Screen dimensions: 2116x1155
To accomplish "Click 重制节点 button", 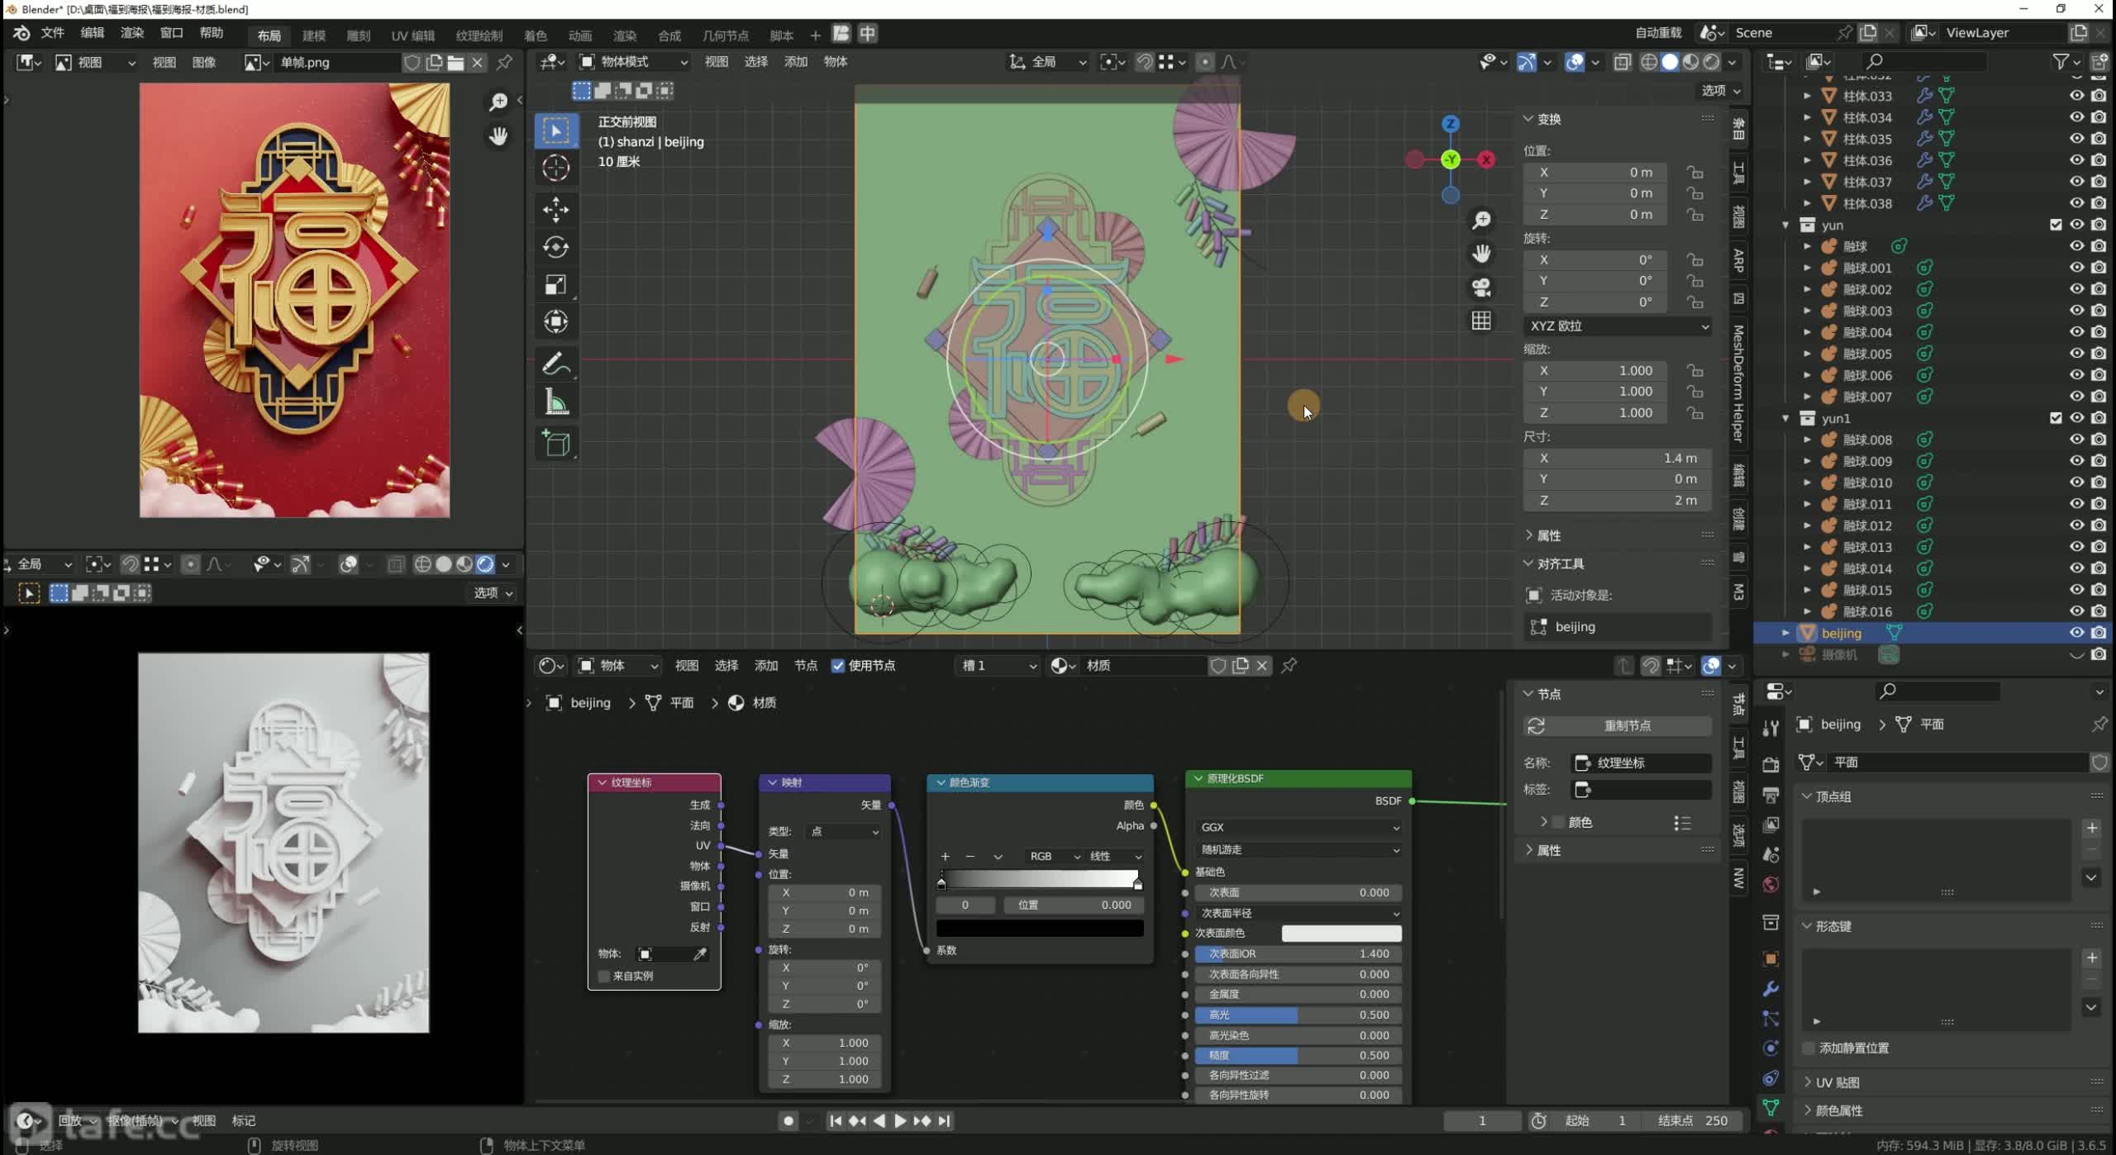I will [x=1618, y=725].
